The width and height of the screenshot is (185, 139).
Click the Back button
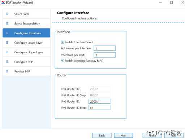click(102, 135)
